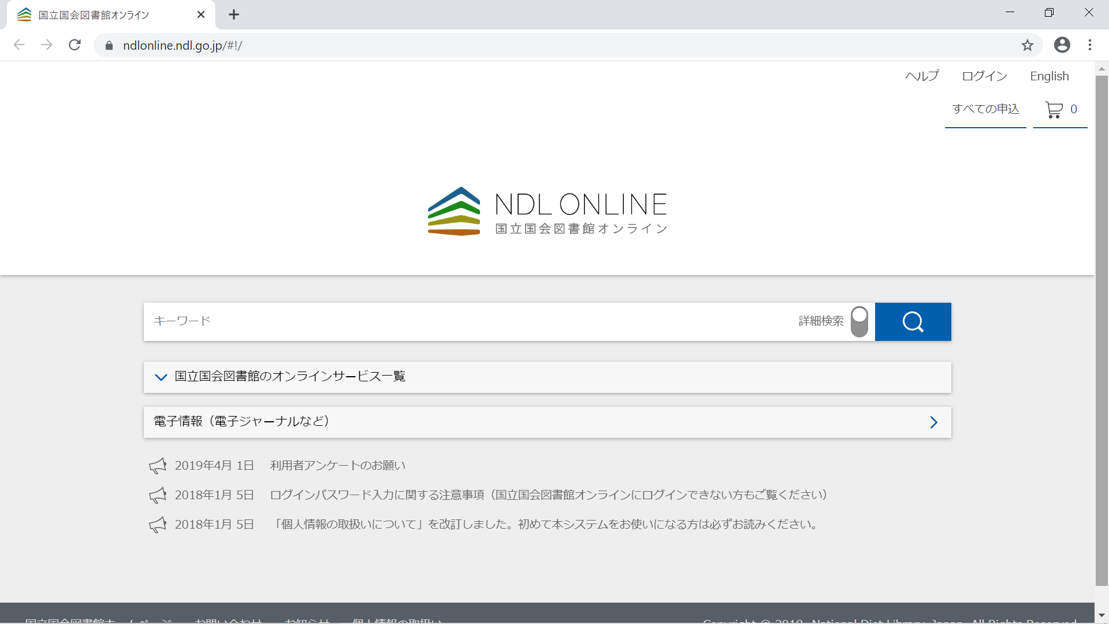Open the すべての申込 tab
1109x624 pixels.
(985, 109)
